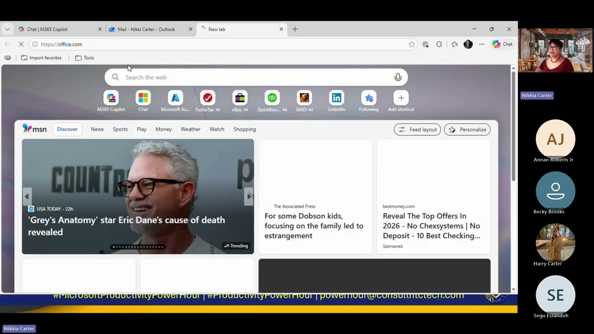Open Copilot Chat in the toolbar

click(502, 44)
